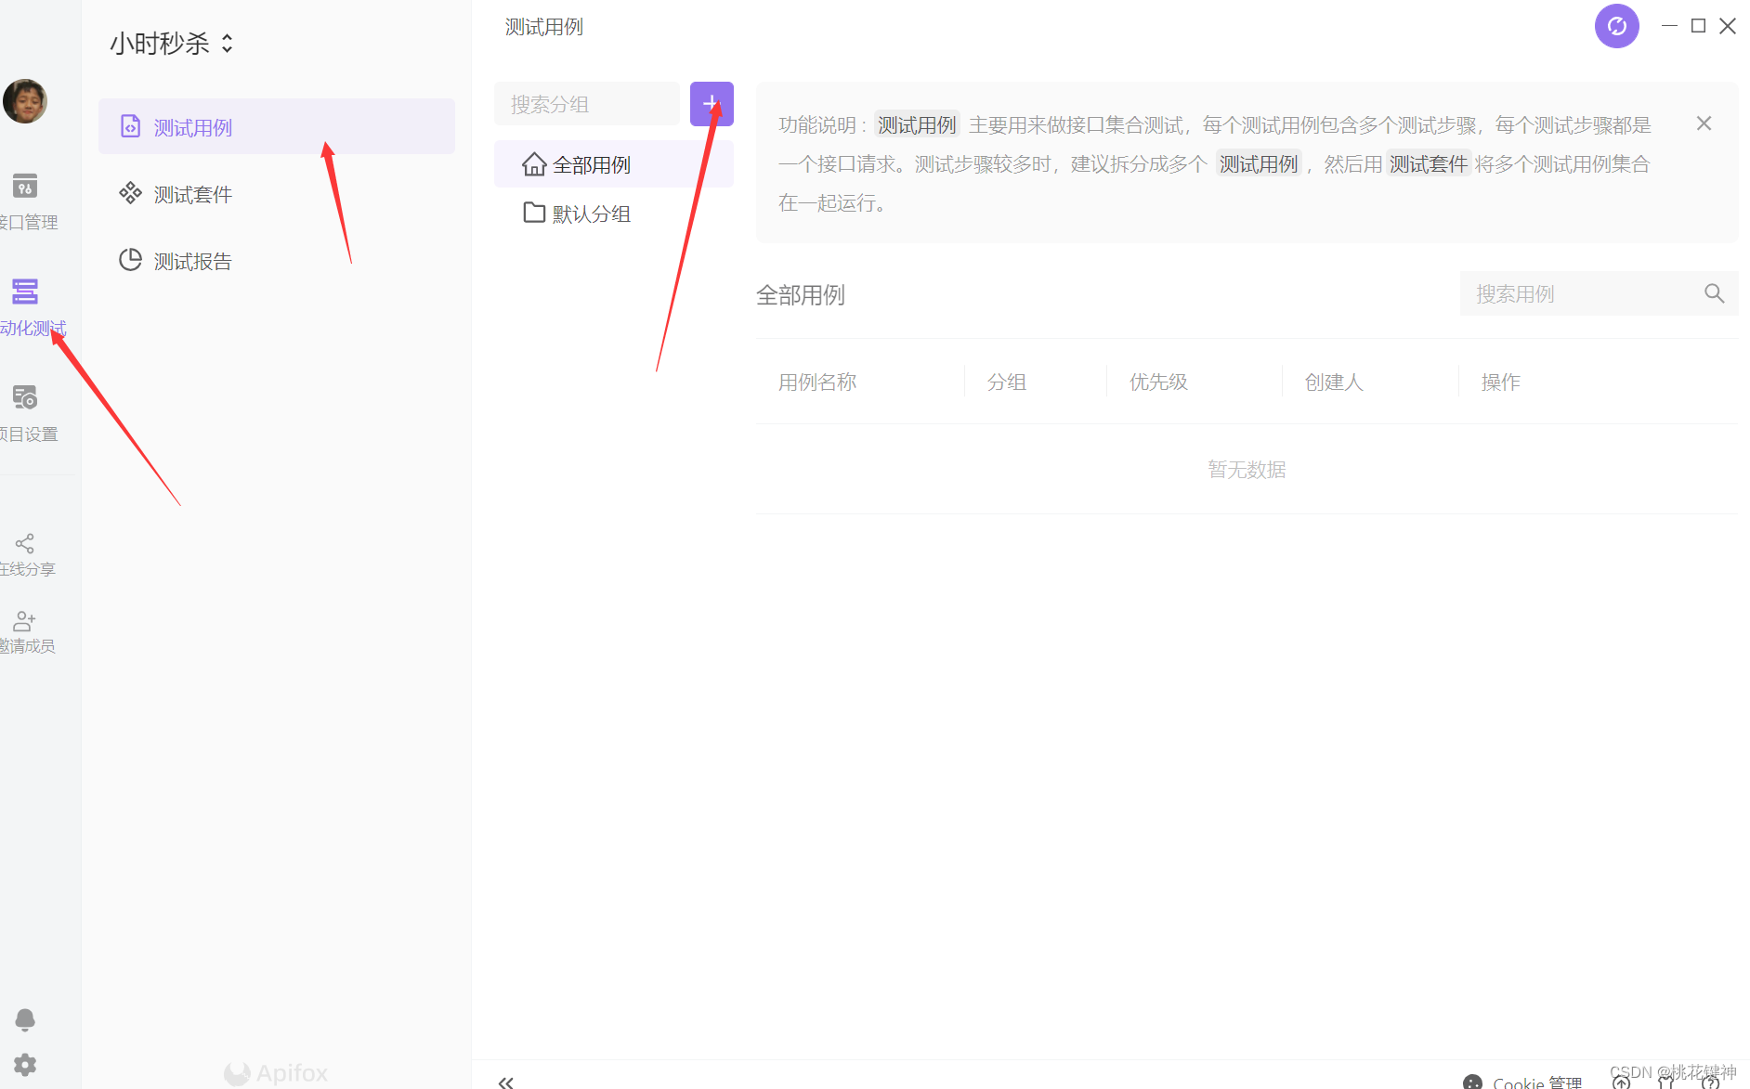Open the 自动化测试 sidebar icon

[25, 292]
